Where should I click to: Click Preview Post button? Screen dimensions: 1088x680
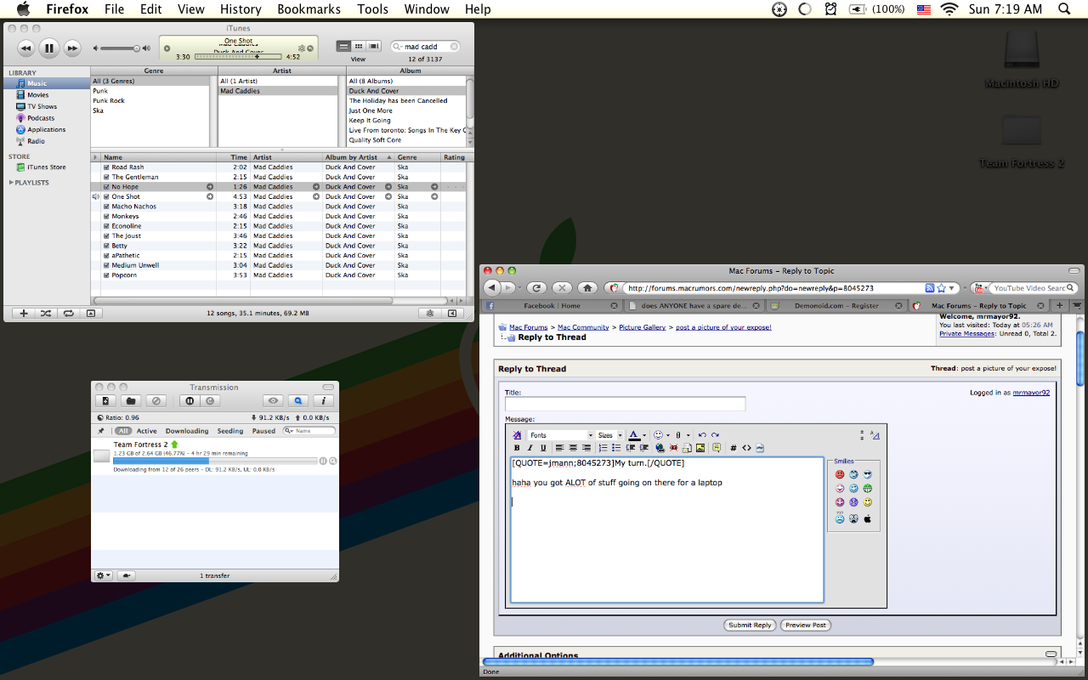[806, 625]
